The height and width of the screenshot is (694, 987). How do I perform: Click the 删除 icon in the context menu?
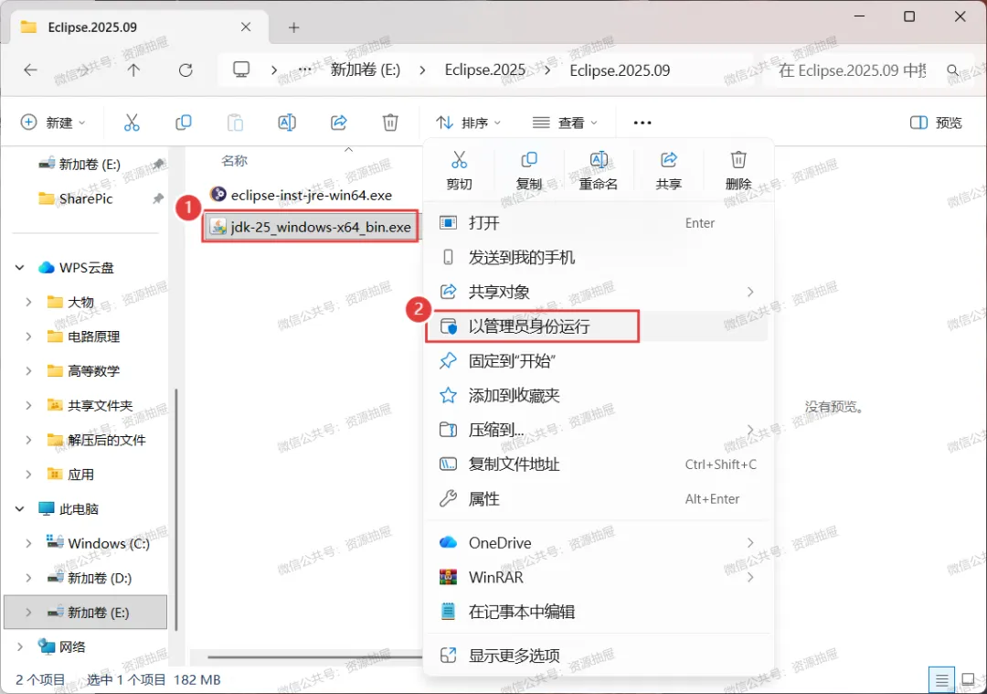point(738,160)
